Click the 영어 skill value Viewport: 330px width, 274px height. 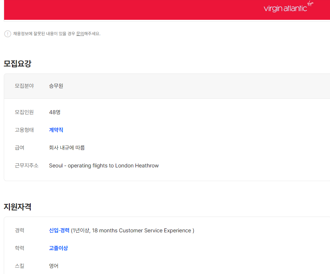tap(54, 266)
